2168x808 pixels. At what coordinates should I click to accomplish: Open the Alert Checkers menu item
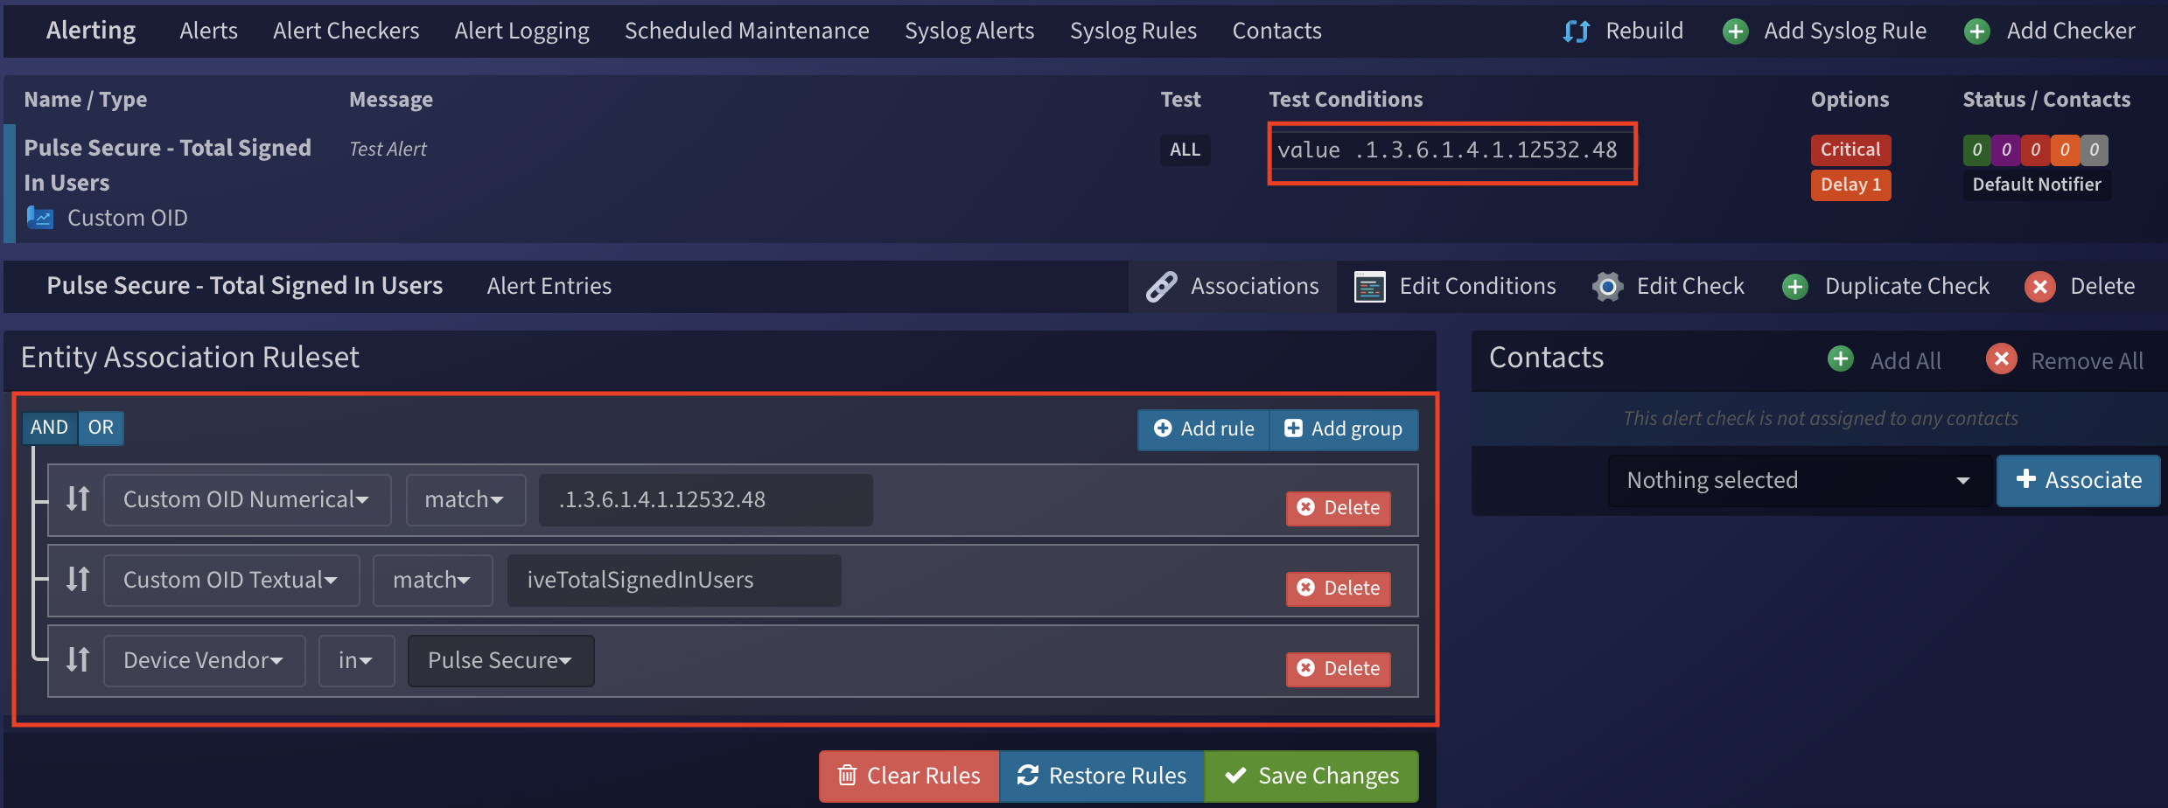(346, 31)
